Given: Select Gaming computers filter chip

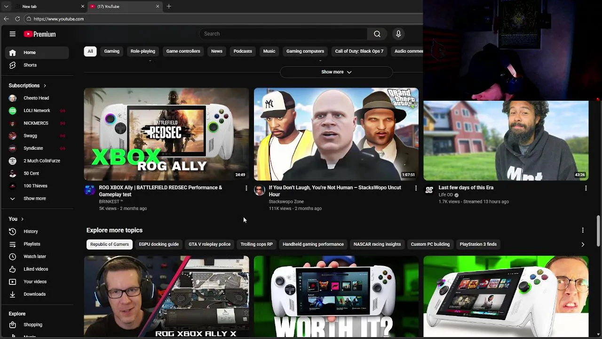Looking at the screenshot, I should click(305, 51).
